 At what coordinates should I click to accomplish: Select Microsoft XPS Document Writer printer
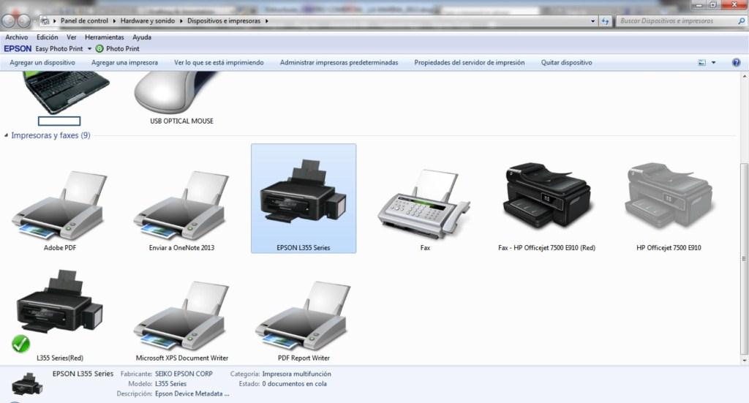click(181, 316)
